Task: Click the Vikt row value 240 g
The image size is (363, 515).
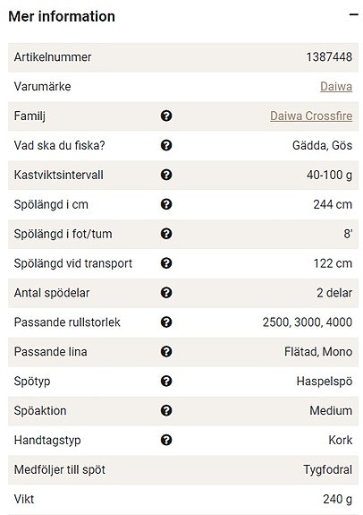Action: (337, 499)
